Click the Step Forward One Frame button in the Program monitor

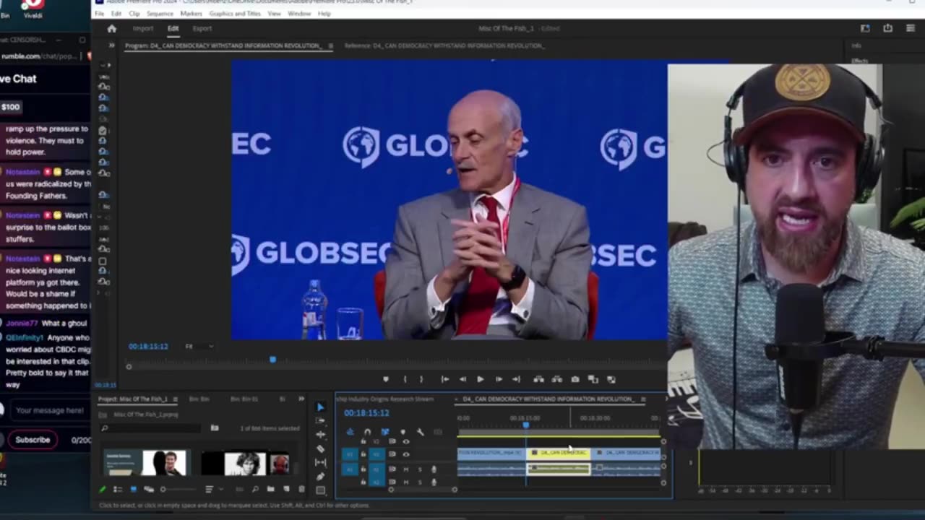499,379
